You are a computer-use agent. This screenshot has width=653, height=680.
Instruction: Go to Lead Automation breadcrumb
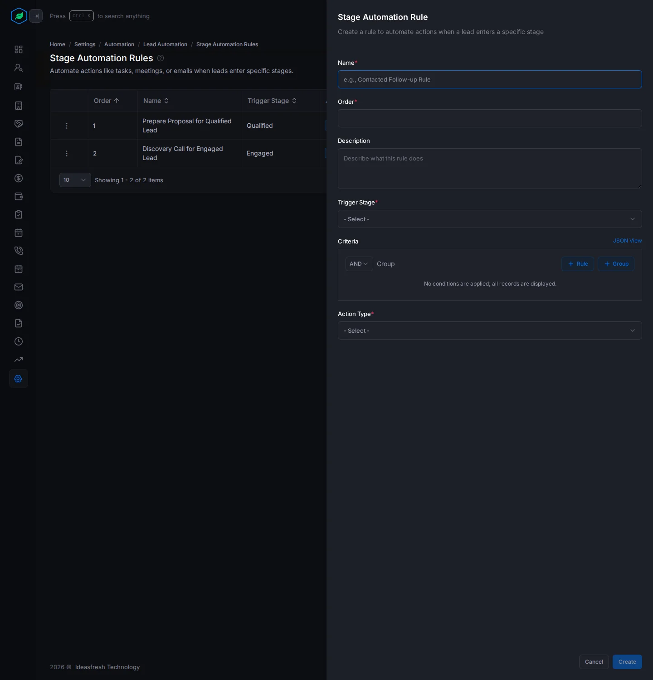tap(165, 44)
